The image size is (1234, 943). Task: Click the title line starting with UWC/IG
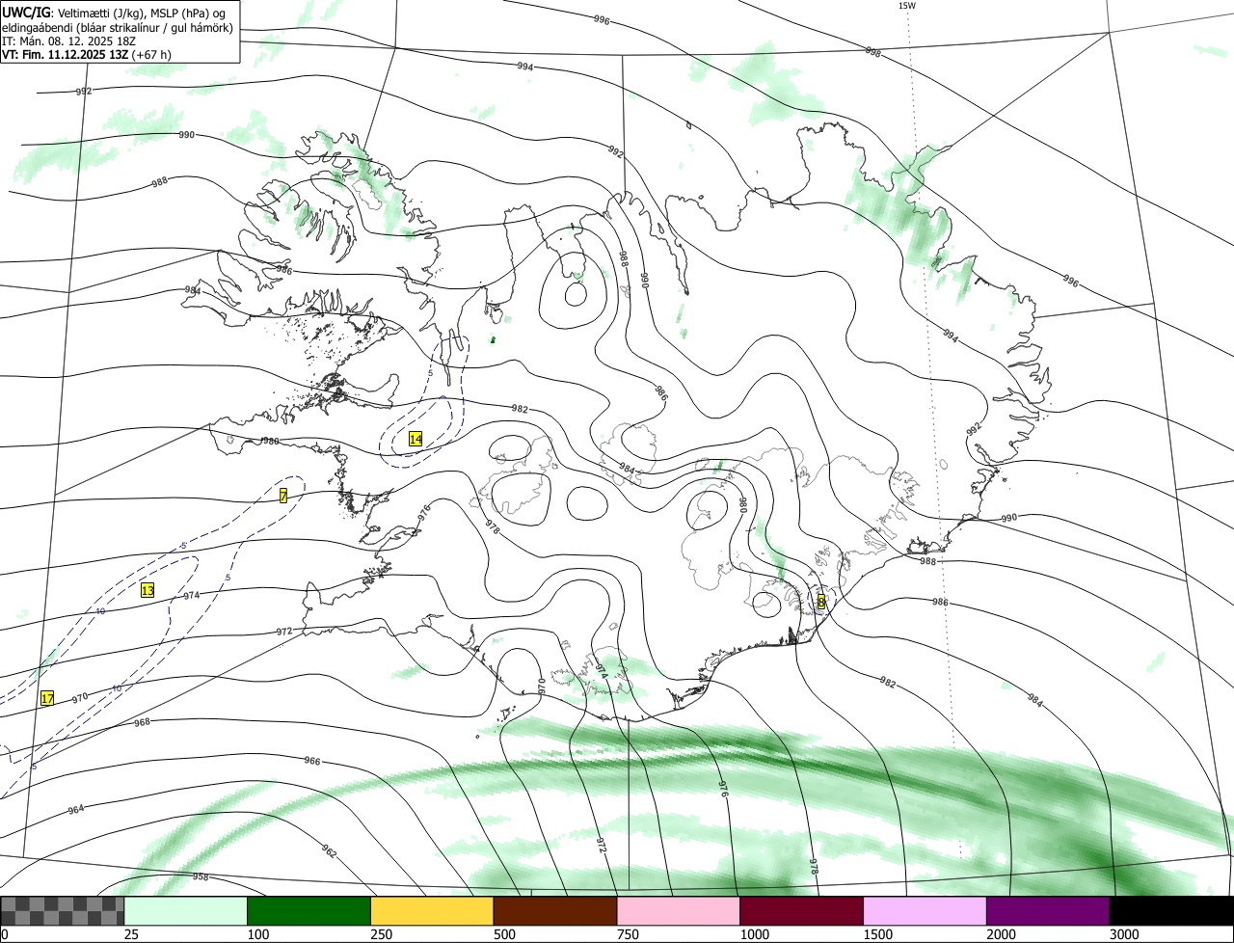(115, 13)
